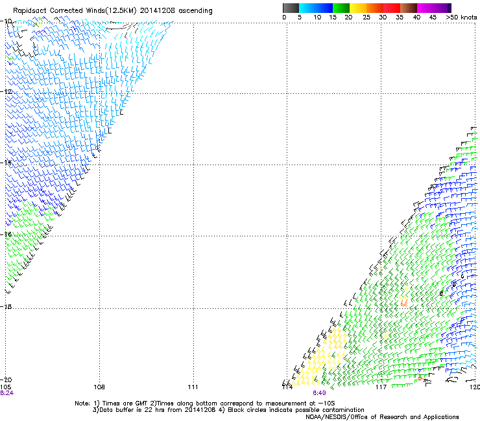
Task: Click the orange wind barbs near 18S
Action: coord(404,302)
